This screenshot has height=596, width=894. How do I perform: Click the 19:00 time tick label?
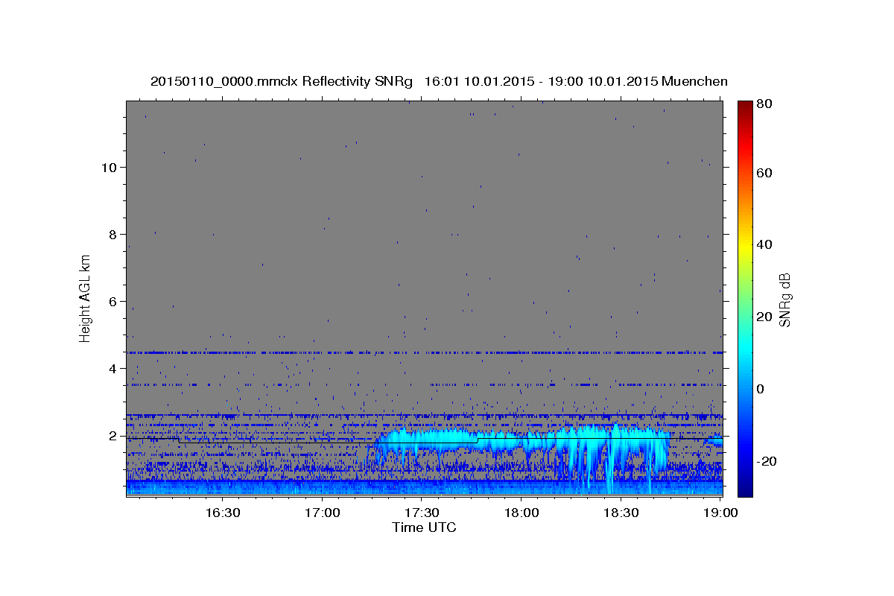click(x=720, y=513)
